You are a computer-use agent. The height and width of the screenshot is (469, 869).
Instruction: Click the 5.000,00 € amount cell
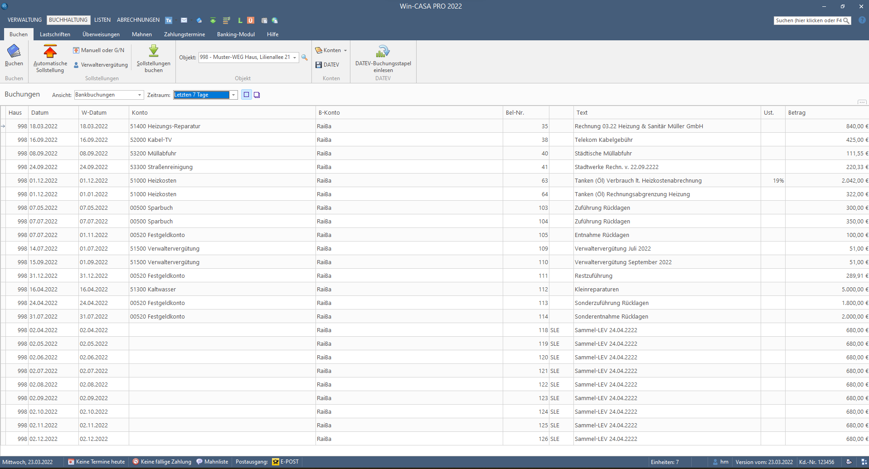click(x=827, y=289)
